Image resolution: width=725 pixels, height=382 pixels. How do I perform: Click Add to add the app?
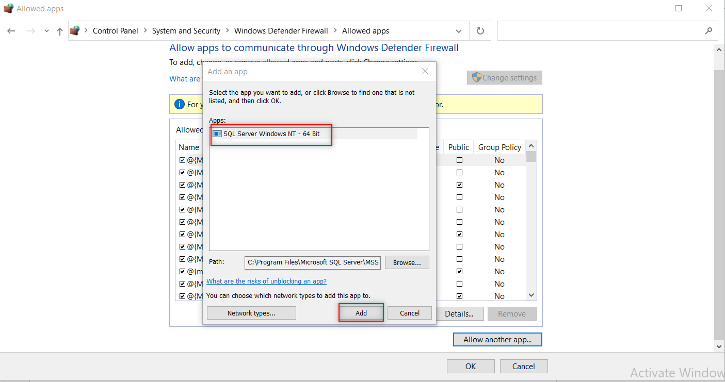pyautogui.click(x=361, y=313)
